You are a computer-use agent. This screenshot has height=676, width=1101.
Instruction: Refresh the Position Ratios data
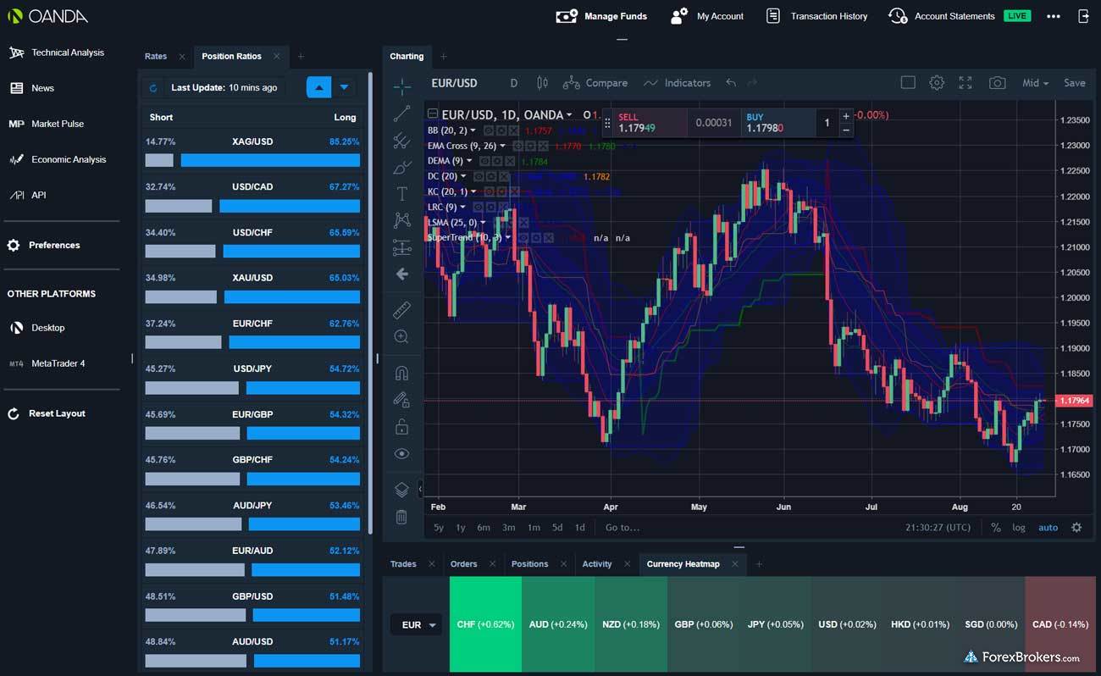153,87
